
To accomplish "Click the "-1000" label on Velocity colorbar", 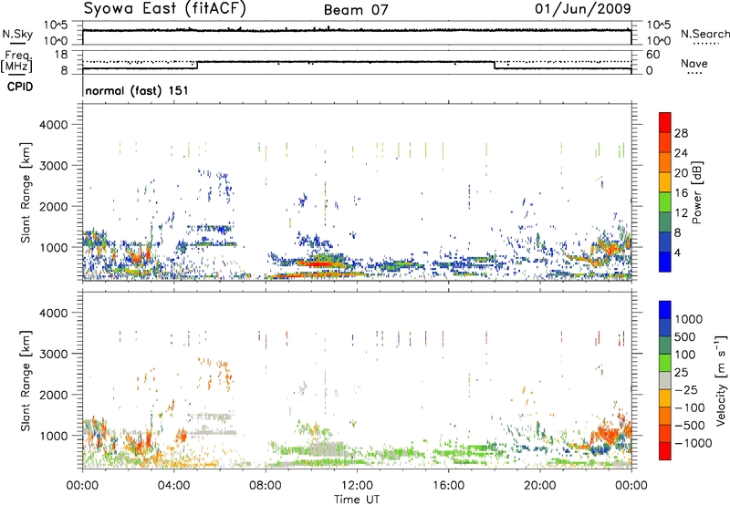I will pos(693,443).
